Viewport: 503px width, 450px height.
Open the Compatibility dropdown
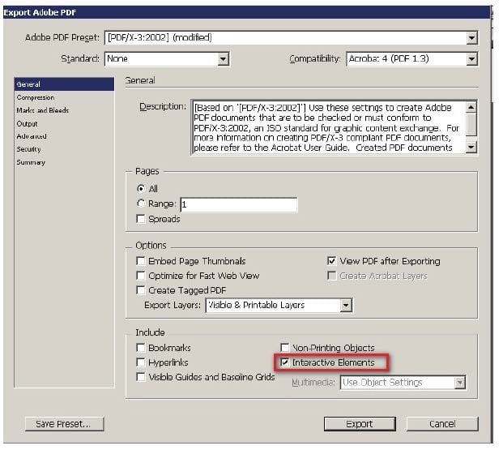471,59
